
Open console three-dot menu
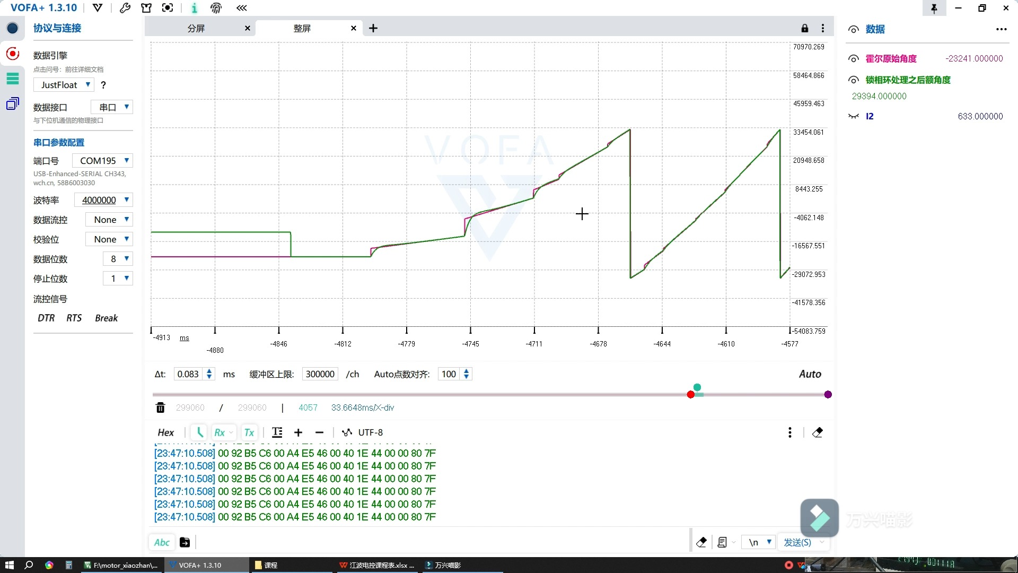click(x=790, y=433)
